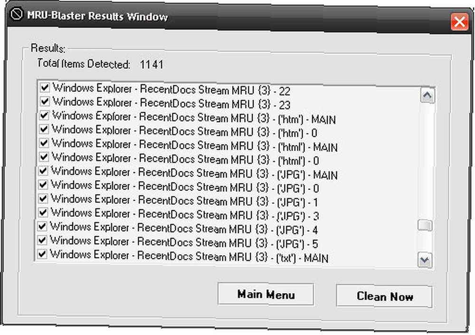Select row text "('html') - 0"
Screen dimensions: 475x335
tap(185, 159)
